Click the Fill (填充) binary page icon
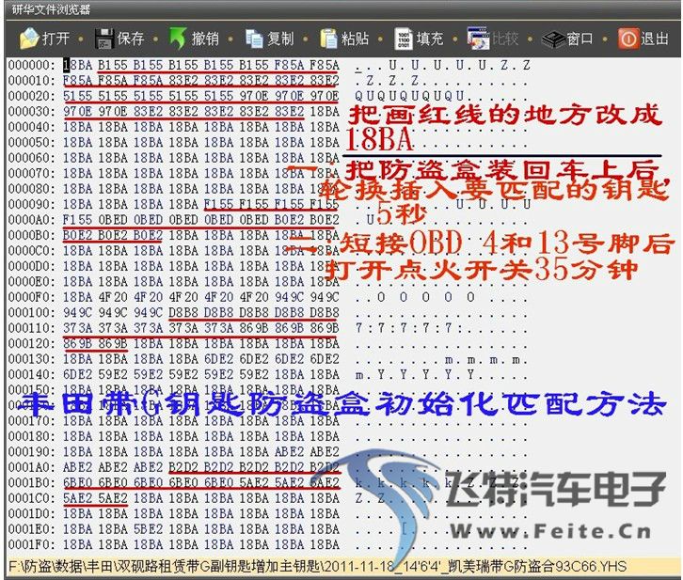 (404, 39)
